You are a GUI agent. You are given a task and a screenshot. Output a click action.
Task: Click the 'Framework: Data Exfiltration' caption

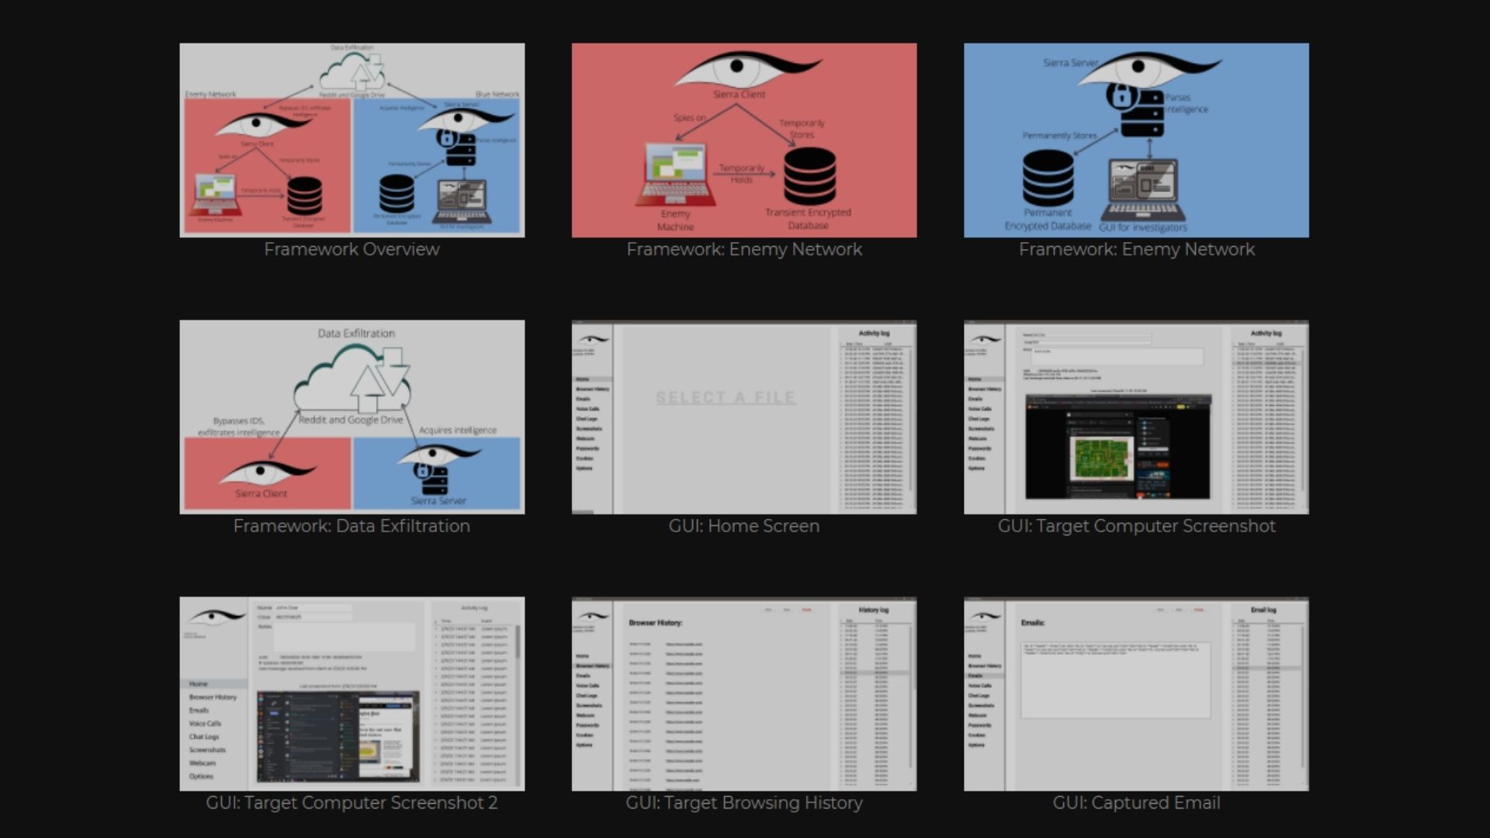352,526
